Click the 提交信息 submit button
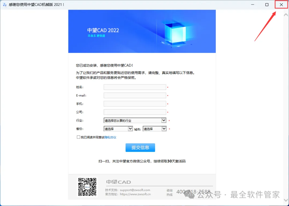This screenshot has width=289, height=206. 140,148
